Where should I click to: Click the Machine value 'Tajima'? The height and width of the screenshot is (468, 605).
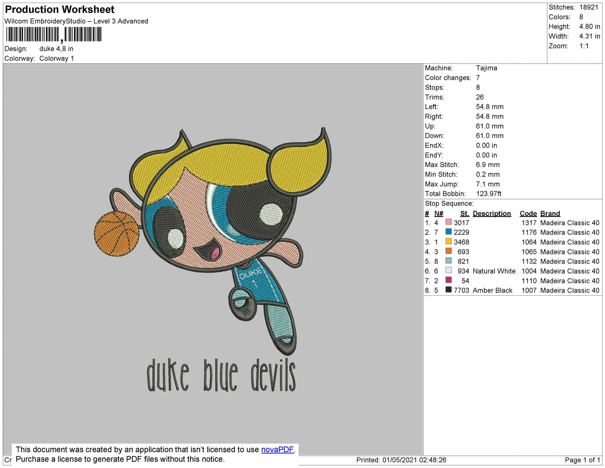click(487, 68)
